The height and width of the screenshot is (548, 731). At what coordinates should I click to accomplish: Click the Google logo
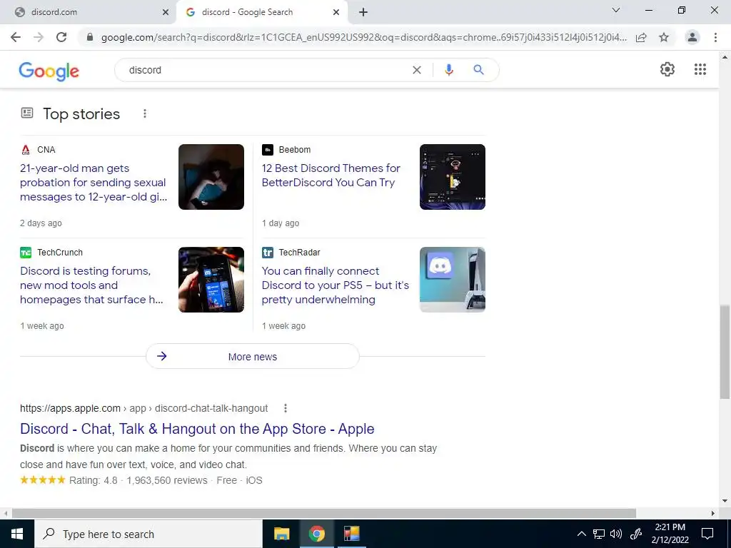coord(49,71)
